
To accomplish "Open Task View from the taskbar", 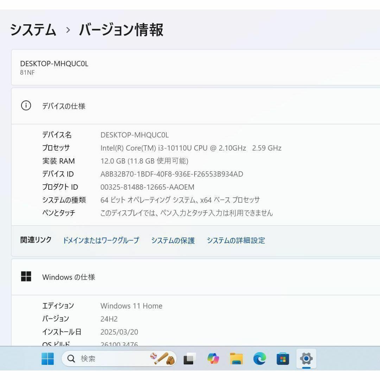I will (x=190, y=359).
